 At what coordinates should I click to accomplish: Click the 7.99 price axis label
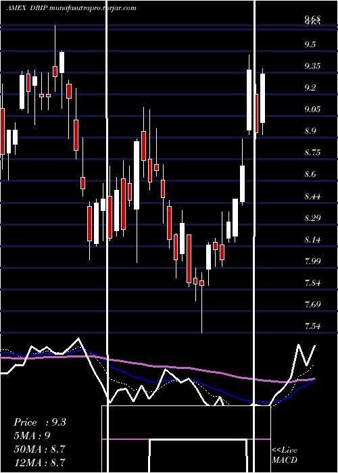tap(312, 262)
